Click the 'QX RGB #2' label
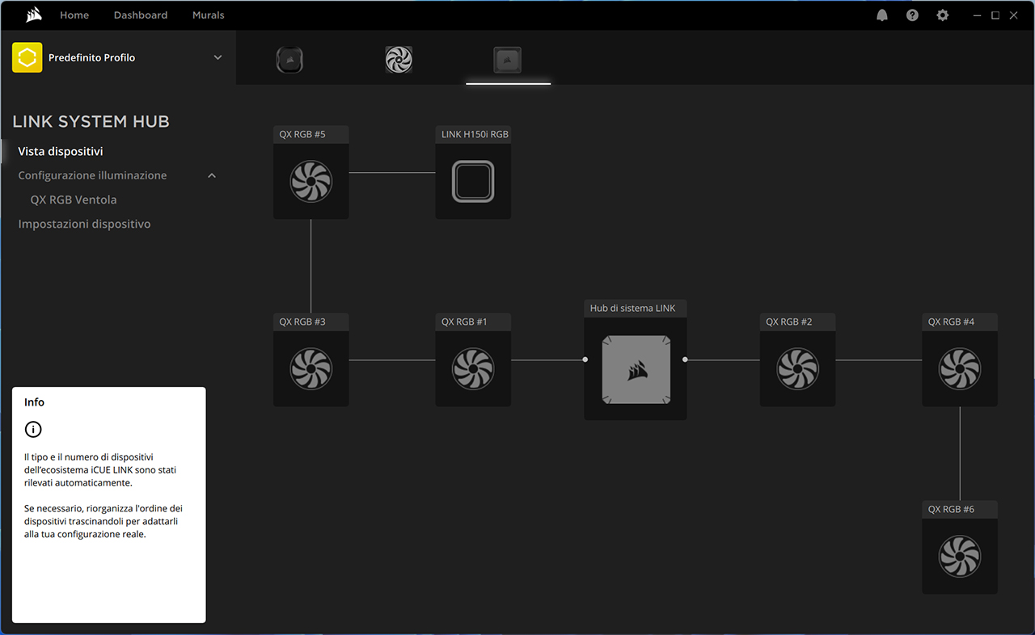This screenshot has width=1035, height=635. (789, 322)
